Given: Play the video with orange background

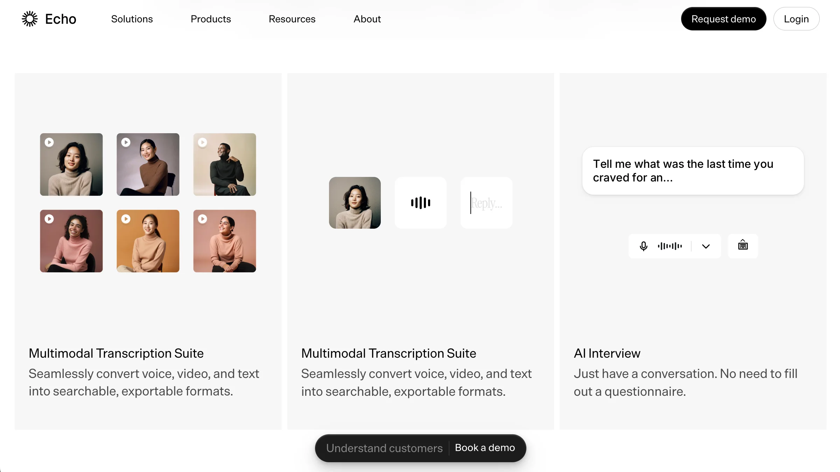Looking at the screenshot, I should click(x=126, y=219).
